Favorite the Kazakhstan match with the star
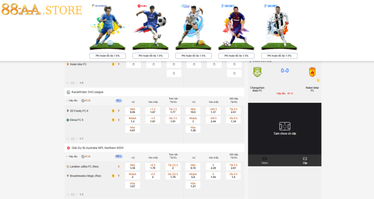The width and height of the screenshot is (374, 199). tap(67, 100)
